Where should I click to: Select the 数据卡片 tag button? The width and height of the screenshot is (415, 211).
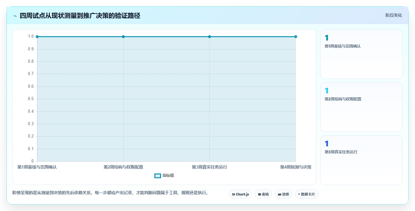[x=306, y=194]
